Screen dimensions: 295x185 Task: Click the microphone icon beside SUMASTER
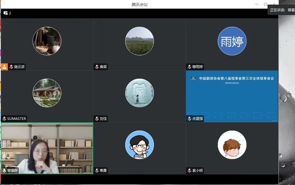pos(4,119)
